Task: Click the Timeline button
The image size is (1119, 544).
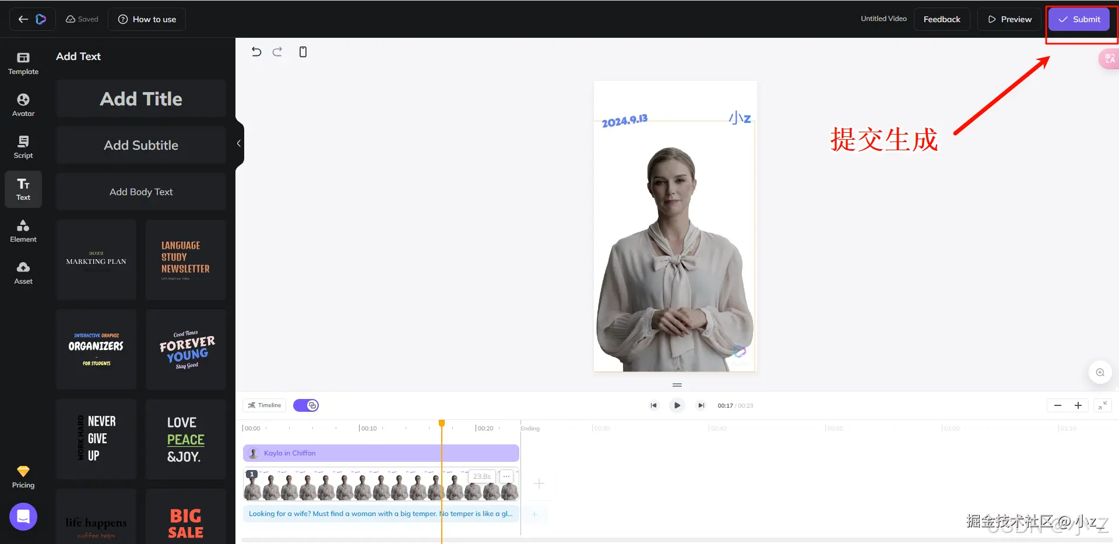Action: click(264, 405)
